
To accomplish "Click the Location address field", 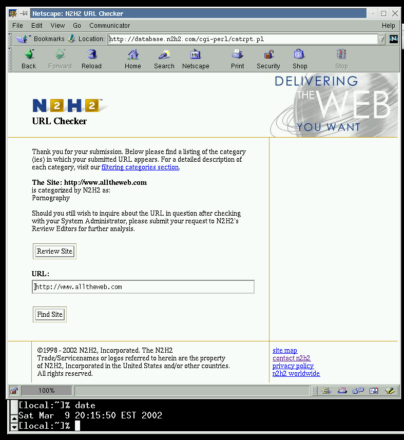I will click(x=243, y=39).
